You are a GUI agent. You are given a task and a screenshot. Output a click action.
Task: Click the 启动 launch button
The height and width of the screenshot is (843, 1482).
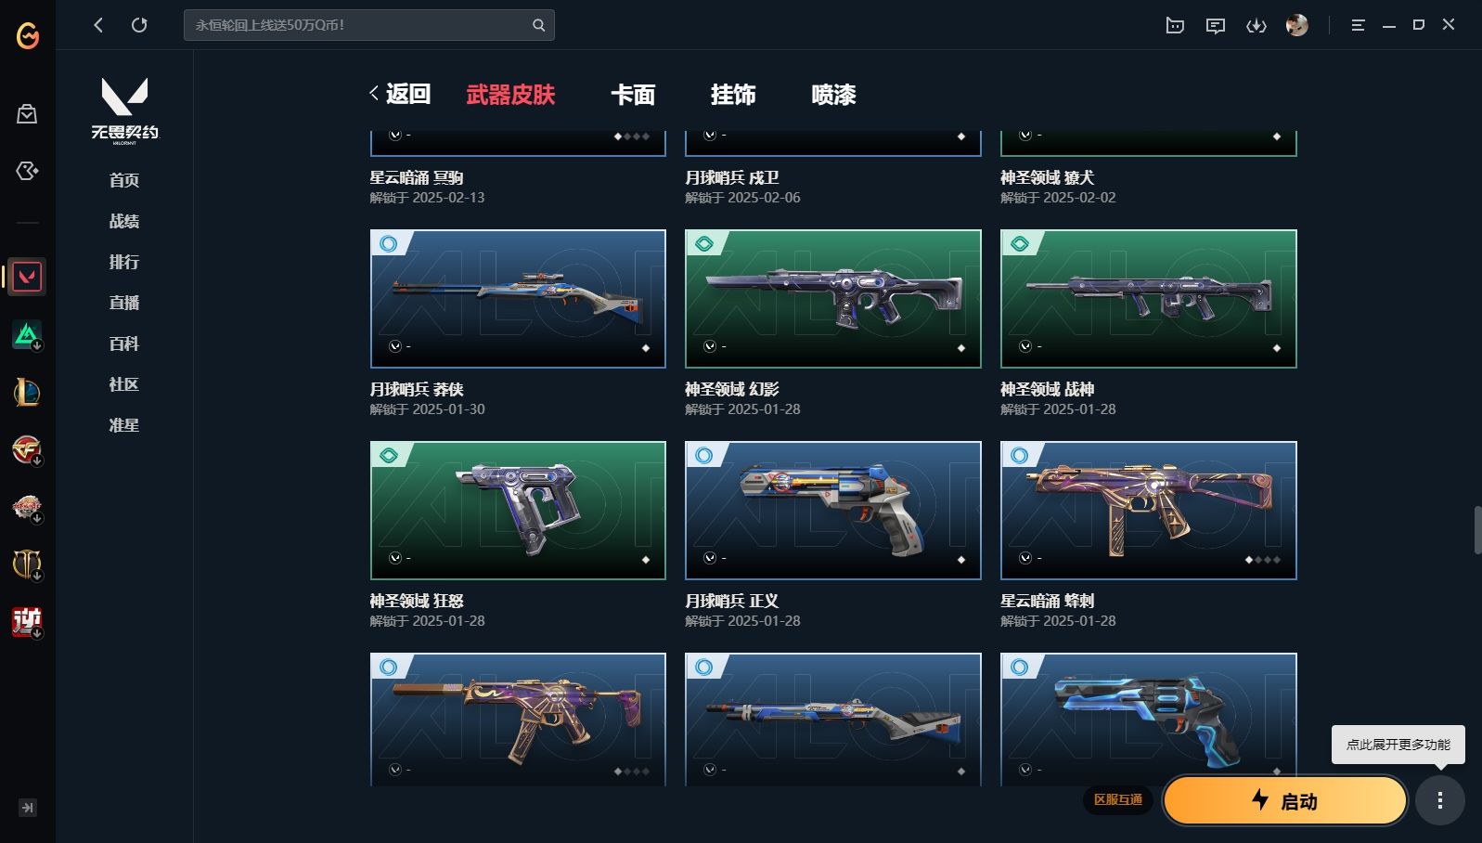[x=1285, y=800]
